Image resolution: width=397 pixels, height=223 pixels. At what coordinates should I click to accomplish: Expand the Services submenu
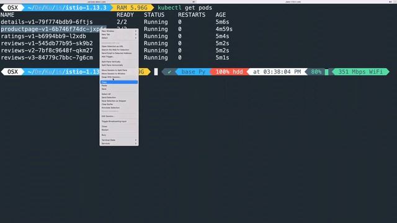click(119, 143)
